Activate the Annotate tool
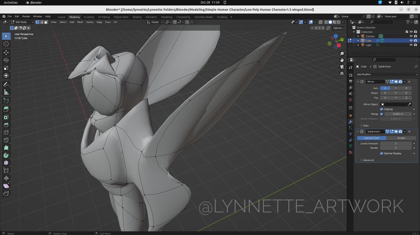This screenshot has width=420, height=235. coord(6,84)
